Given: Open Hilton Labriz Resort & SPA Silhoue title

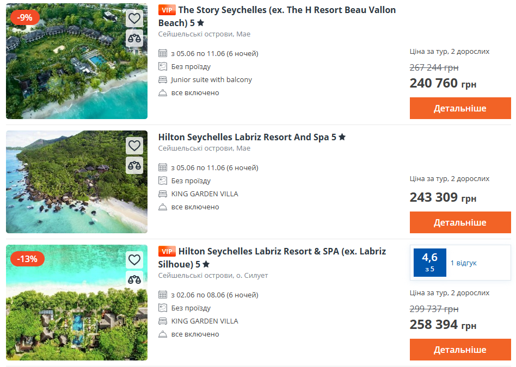Looking at the screenshot, I should (282, 251).
